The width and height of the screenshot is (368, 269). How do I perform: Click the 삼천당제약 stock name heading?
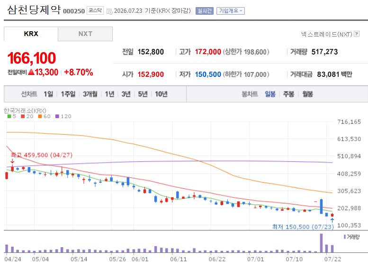pyautogui.click(x=34, y=10)
